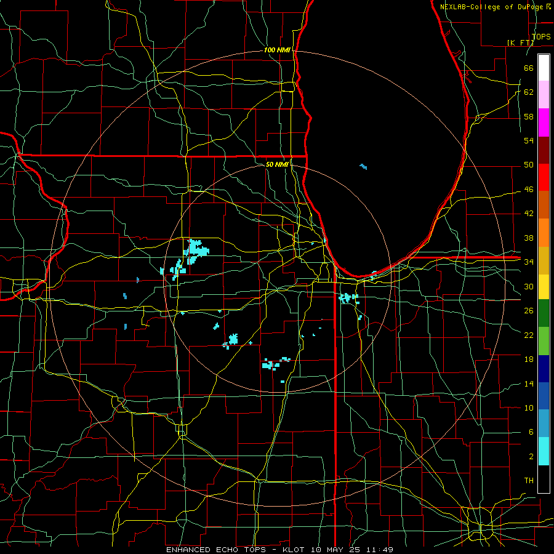
Task: Click the legend value 34
Action: coord(529,262)
